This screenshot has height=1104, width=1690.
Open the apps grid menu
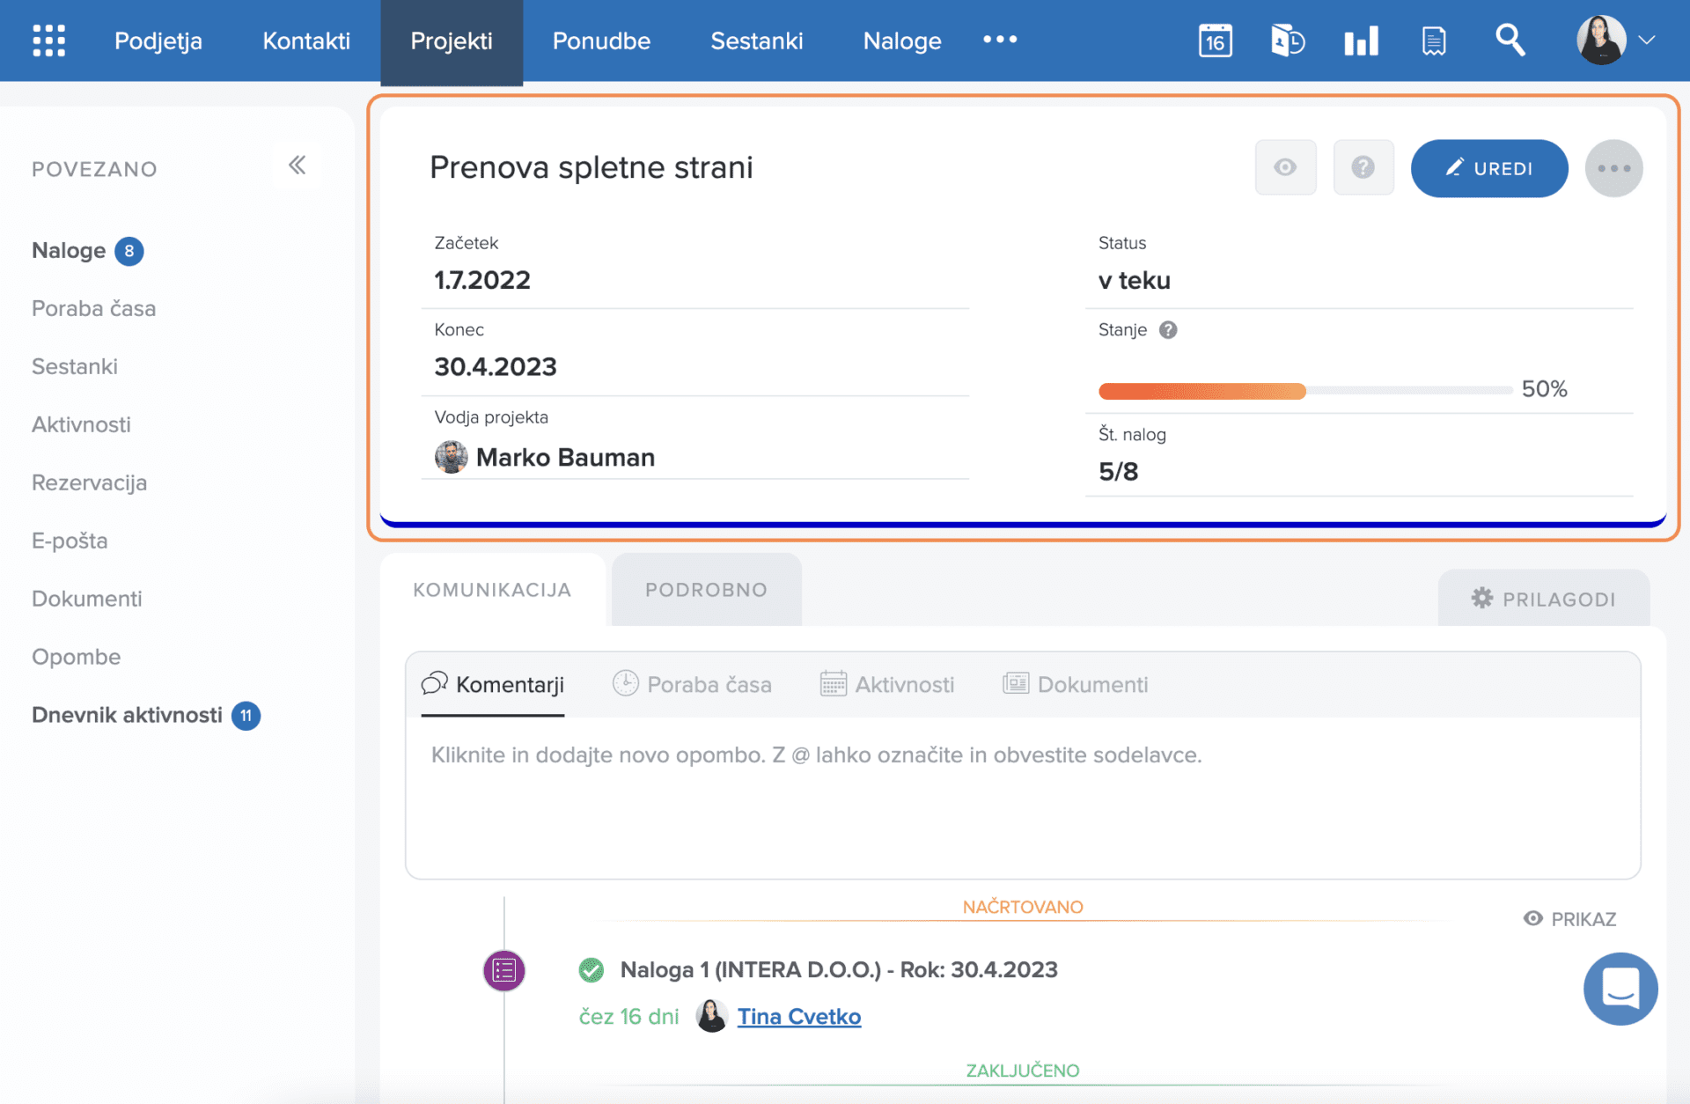click(48, 40)
